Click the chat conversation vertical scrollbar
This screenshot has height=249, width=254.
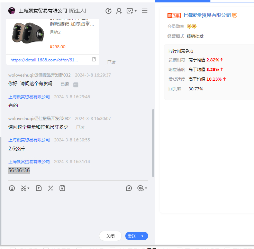(154, 143)
